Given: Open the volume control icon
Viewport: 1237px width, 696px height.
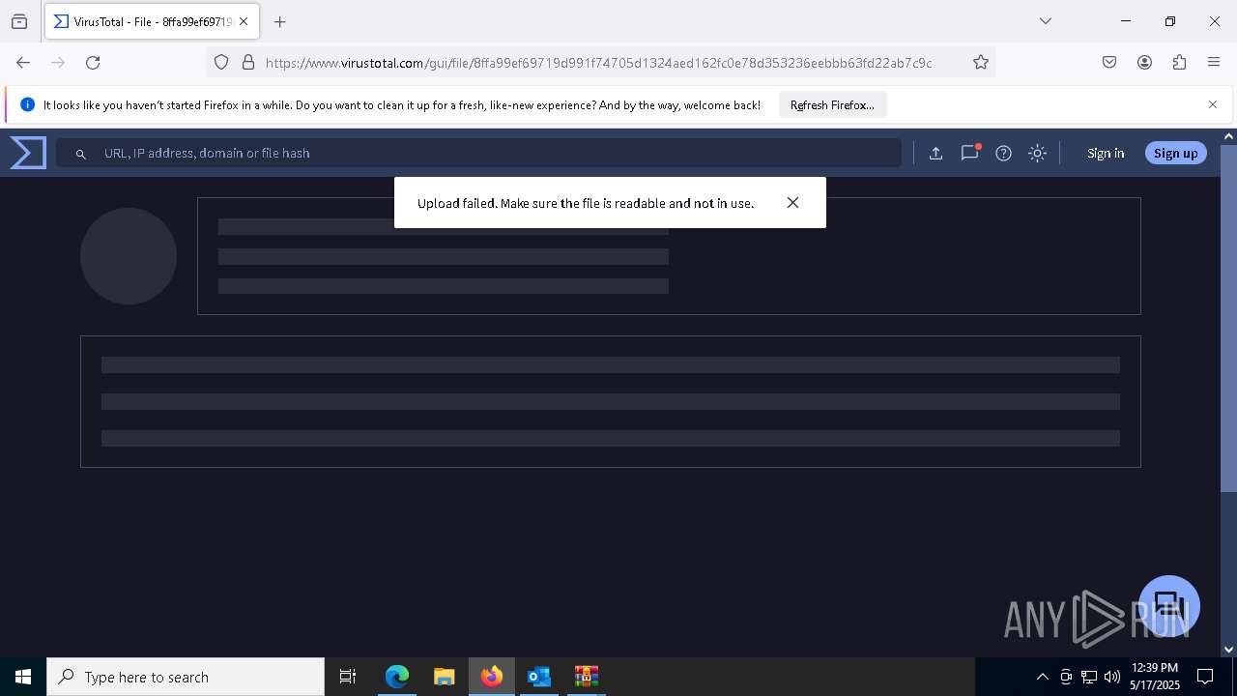Looking at the screenshot, I should pyautogui.click(x=1112, y=677).
